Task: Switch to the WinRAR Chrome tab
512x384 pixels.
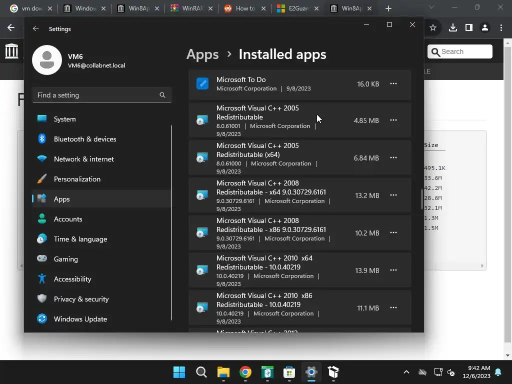Action: tap(192, 8)
